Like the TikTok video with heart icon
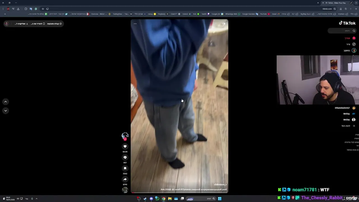Image resolution: width=359 pixels, height=202 pixels. (x=125, y=146)
